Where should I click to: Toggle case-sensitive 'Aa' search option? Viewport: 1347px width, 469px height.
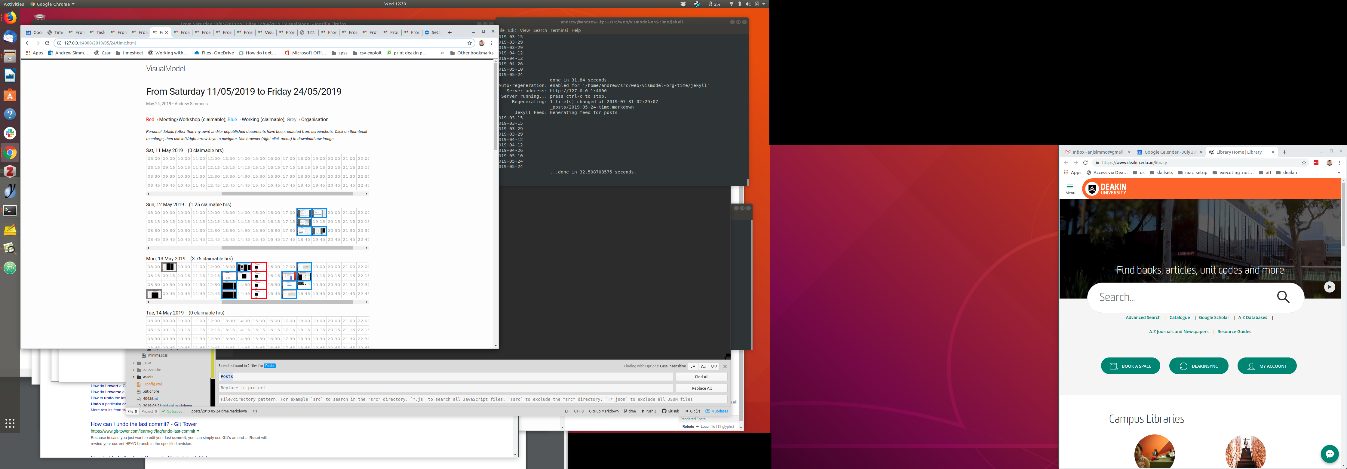(704, 366)
